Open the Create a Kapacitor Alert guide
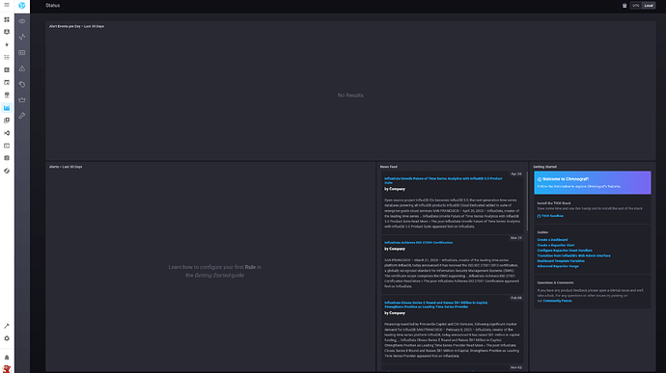 click(x=556, y=245)
